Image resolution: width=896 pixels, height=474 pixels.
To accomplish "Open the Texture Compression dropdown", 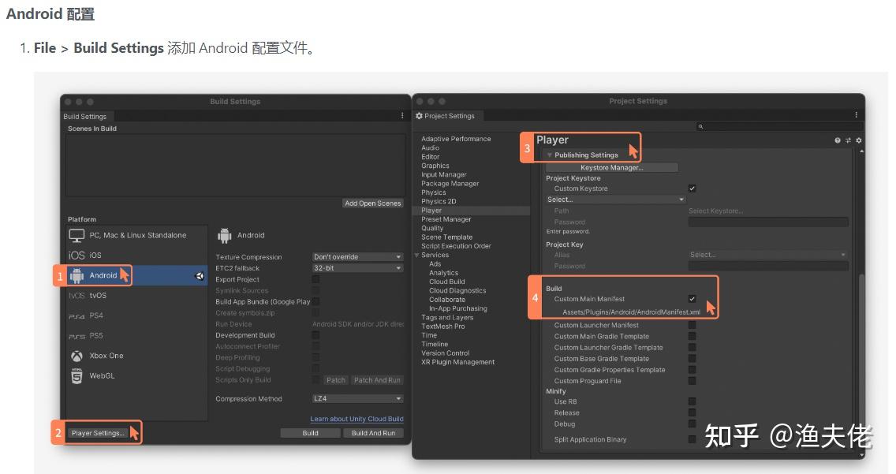I will point(357,256).
